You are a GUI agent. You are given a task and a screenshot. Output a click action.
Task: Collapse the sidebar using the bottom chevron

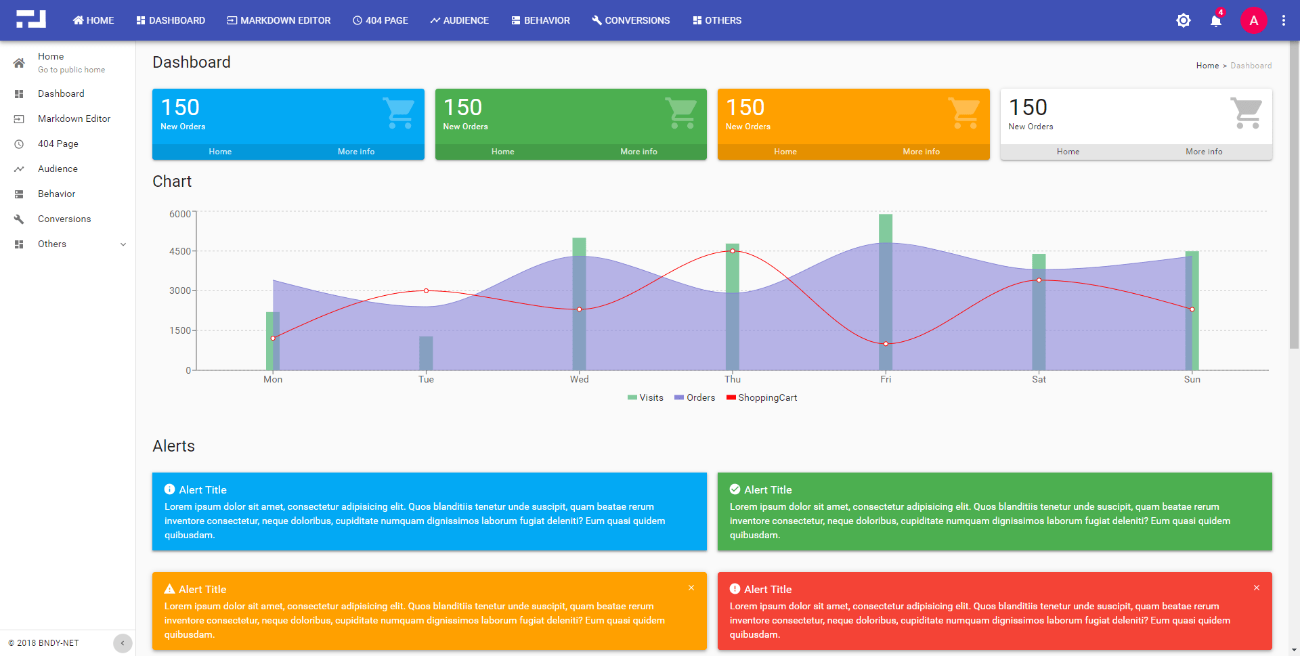[123, 643]
